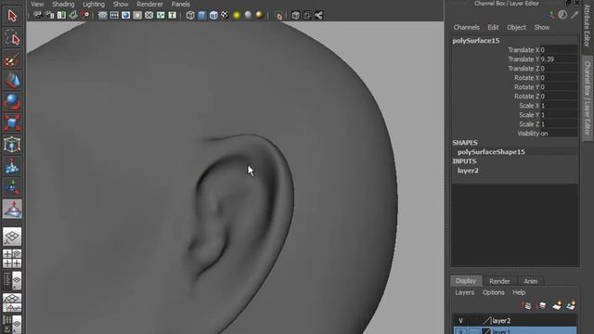Toggle the field chart overlay

(x=148, y=15)
